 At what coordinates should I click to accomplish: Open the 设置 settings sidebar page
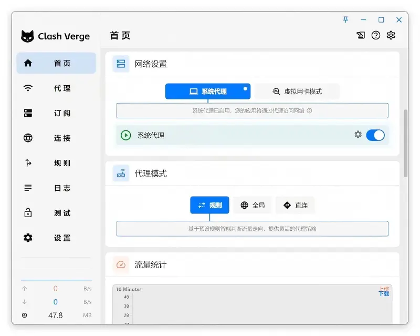56,238
